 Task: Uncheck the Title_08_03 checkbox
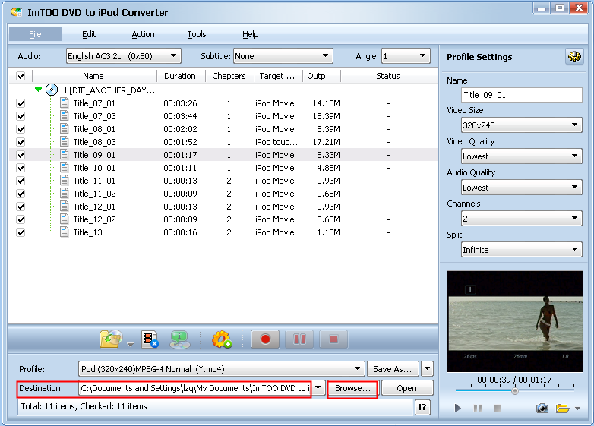pyautogui.click(x=21, y=142)
